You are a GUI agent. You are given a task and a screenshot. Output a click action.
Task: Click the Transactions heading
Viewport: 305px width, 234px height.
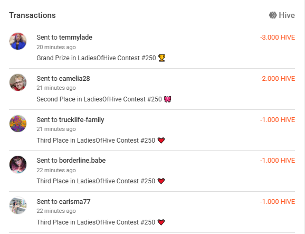click(32, 15)
